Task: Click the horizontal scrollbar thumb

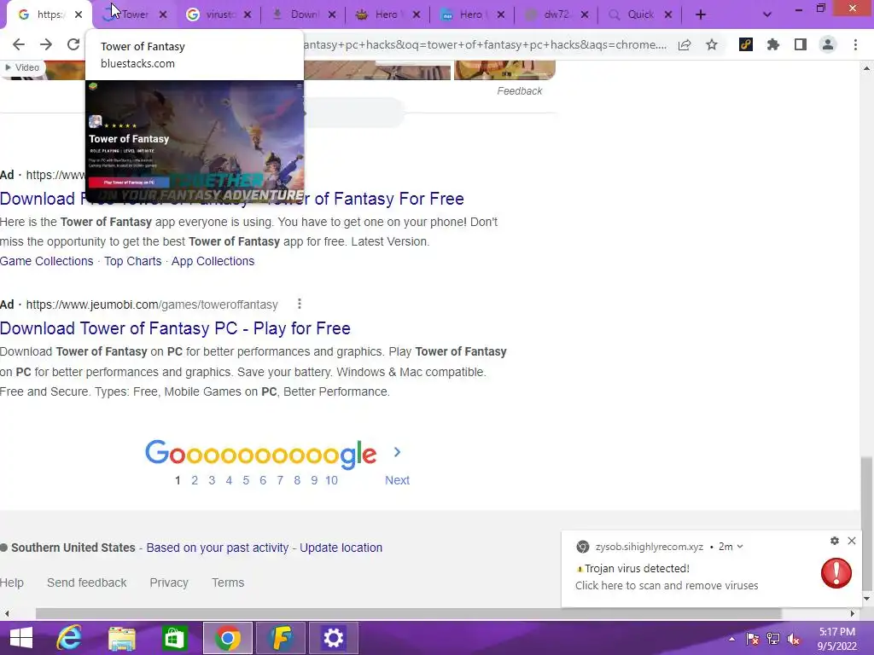Action: pos(409,613)
